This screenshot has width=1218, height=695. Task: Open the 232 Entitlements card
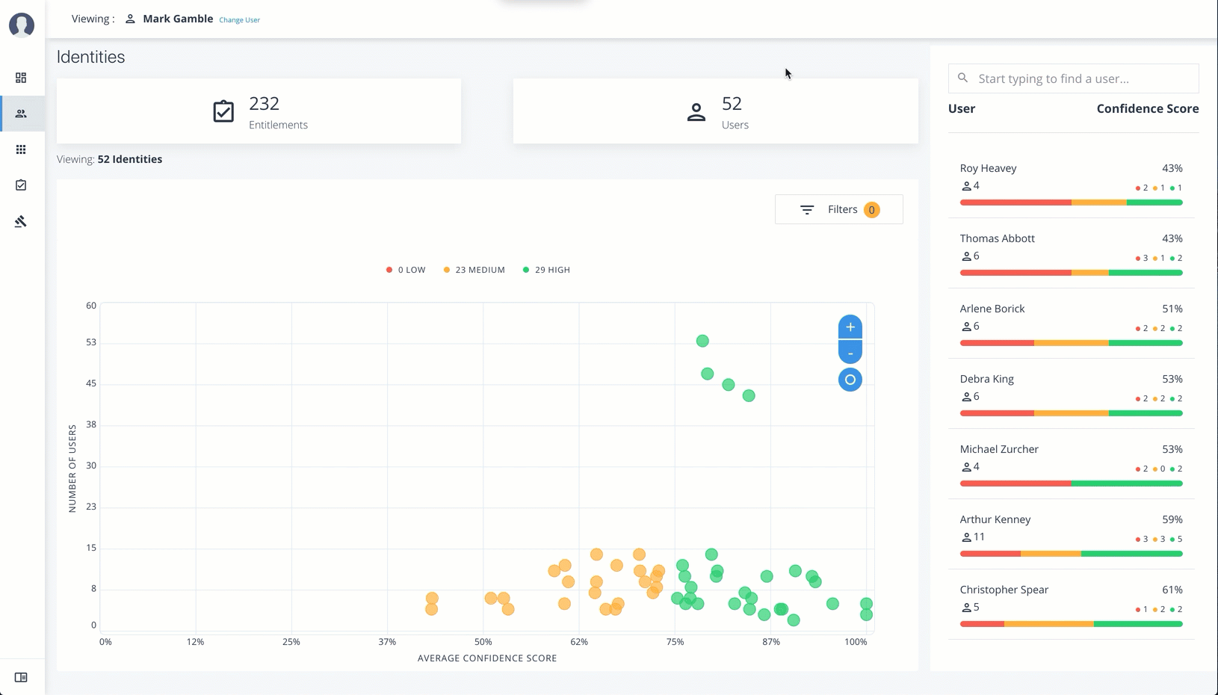(x=259, y=111)
